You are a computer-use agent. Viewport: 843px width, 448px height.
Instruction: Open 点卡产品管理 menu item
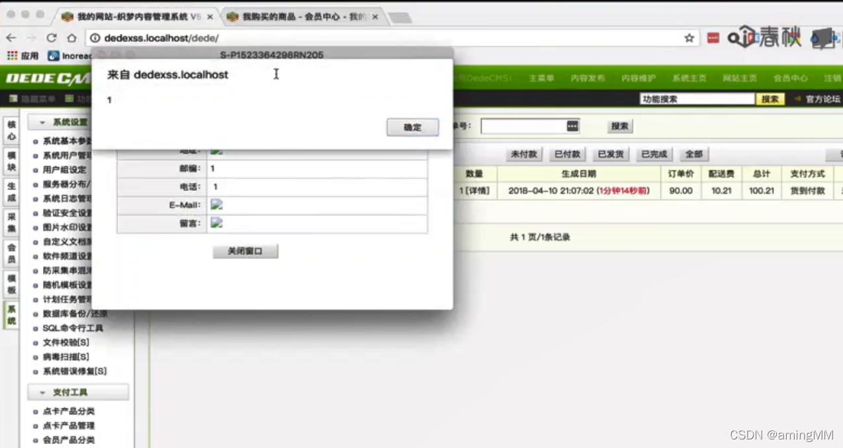coord(68,426)
